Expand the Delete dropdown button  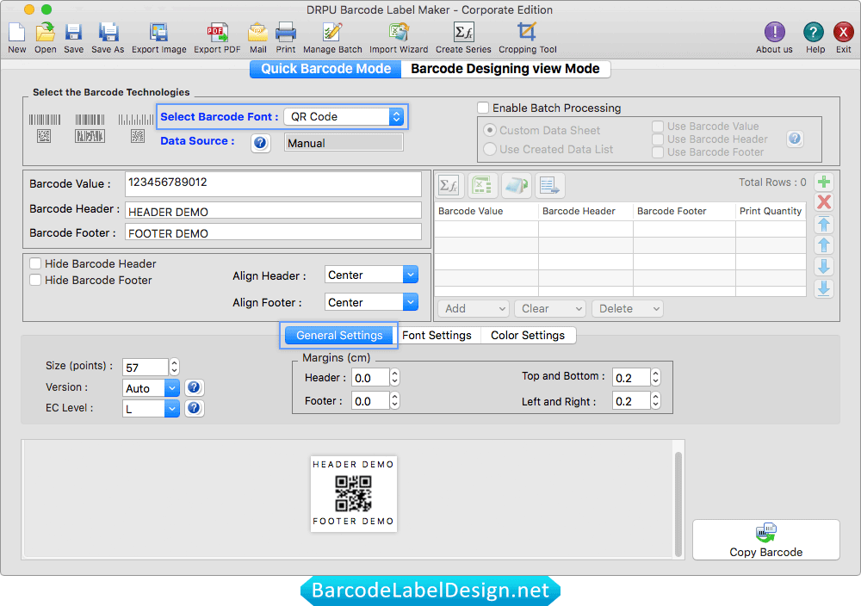click(628, 308)
